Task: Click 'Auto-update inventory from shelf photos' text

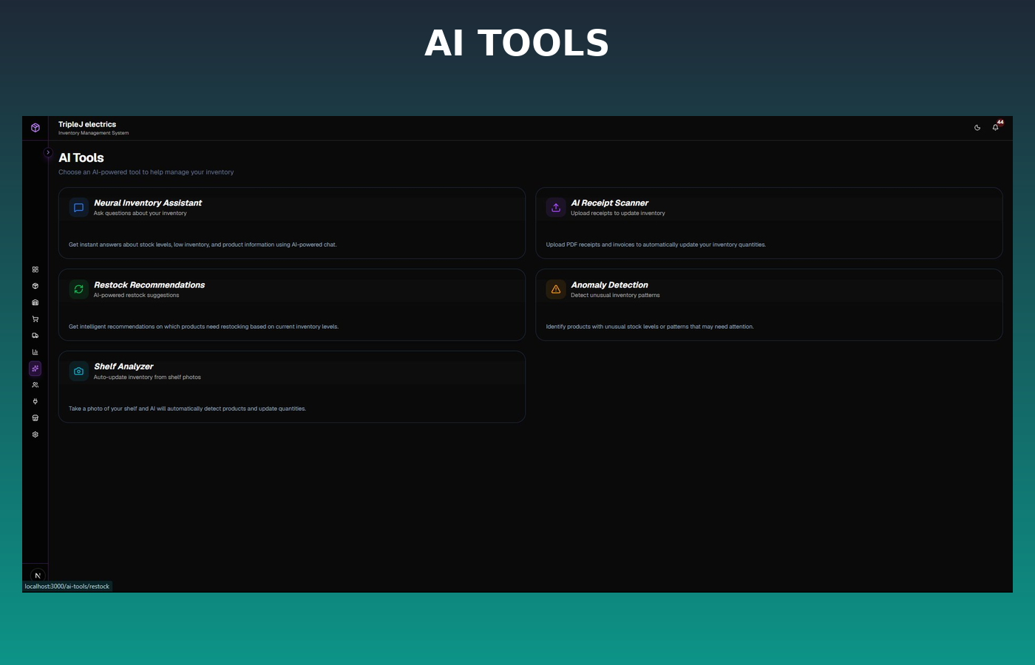Action: pos(147,377)
